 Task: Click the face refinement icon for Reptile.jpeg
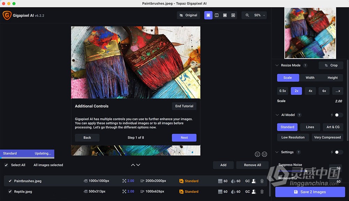pyautogui.click(x=254, y=192)
